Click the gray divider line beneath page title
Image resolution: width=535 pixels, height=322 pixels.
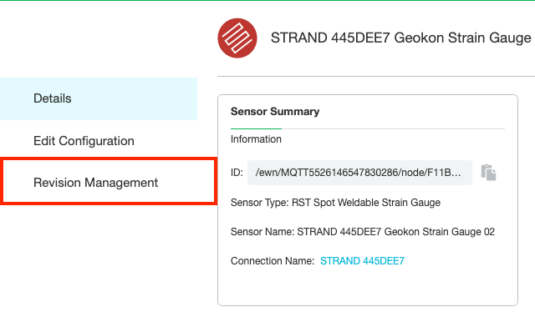(376, 76)
